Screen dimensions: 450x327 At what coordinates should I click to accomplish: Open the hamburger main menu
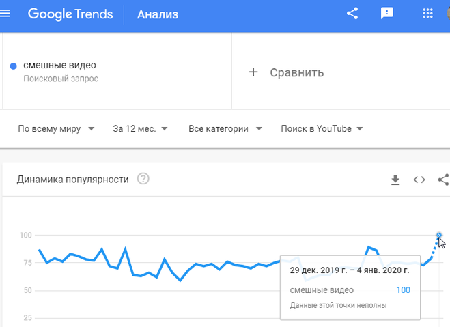(5, 14)
